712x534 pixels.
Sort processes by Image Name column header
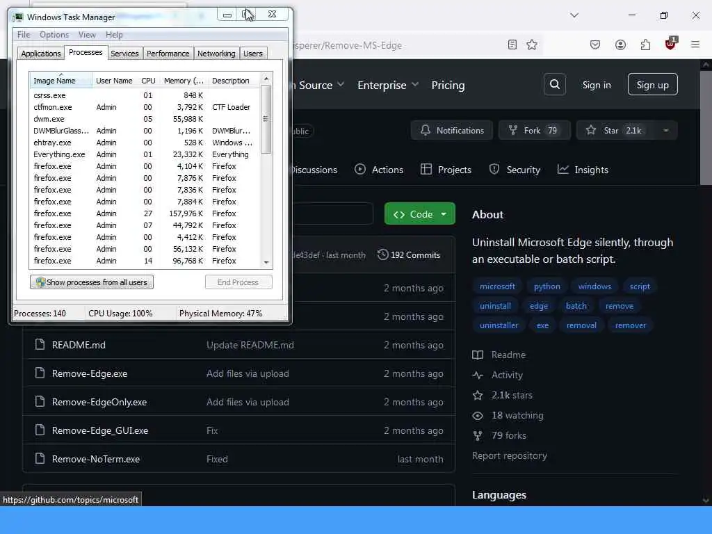point(61,81)
